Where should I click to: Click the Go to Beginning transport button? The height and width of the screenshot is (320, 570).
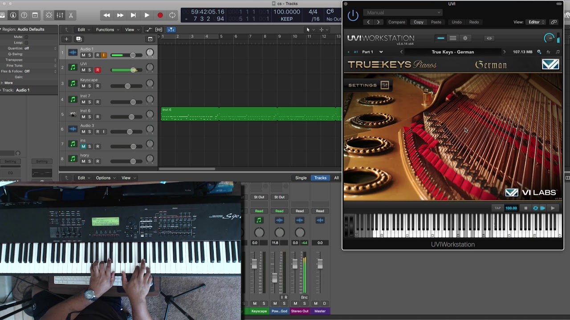pyautogui.click(x=133, y=15)
